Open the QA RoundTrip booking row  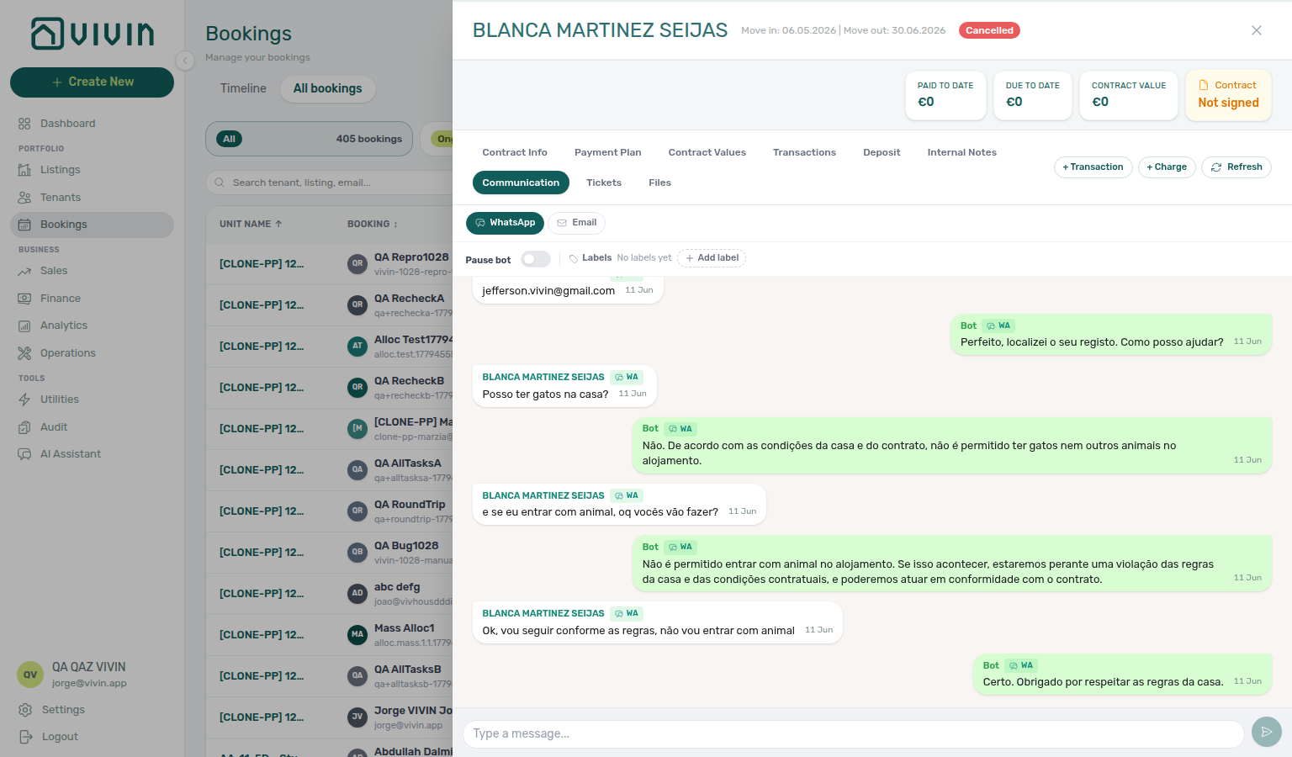click(x=330, y=511)
